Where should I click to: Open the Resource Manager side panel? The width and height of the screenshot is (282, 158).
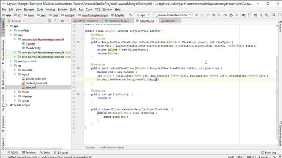[3, 52]
